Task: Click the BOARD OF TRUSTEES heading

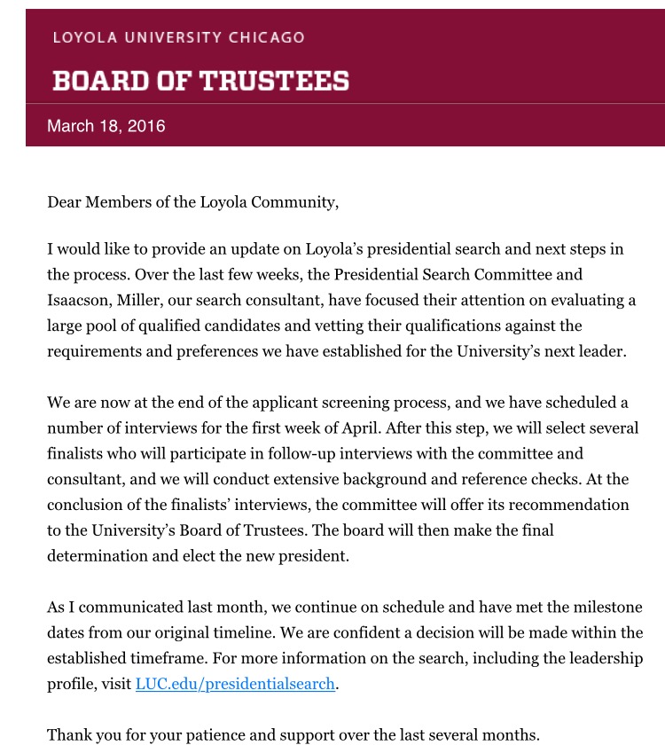Action: click(200, 82)
